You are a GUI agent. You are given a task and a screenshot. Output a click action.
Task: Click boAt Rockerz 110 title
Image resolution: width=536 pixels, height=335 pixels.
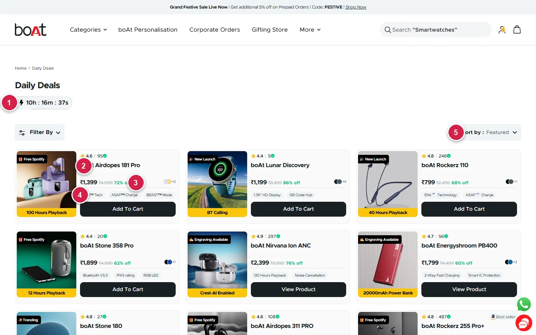click(445, 165)
